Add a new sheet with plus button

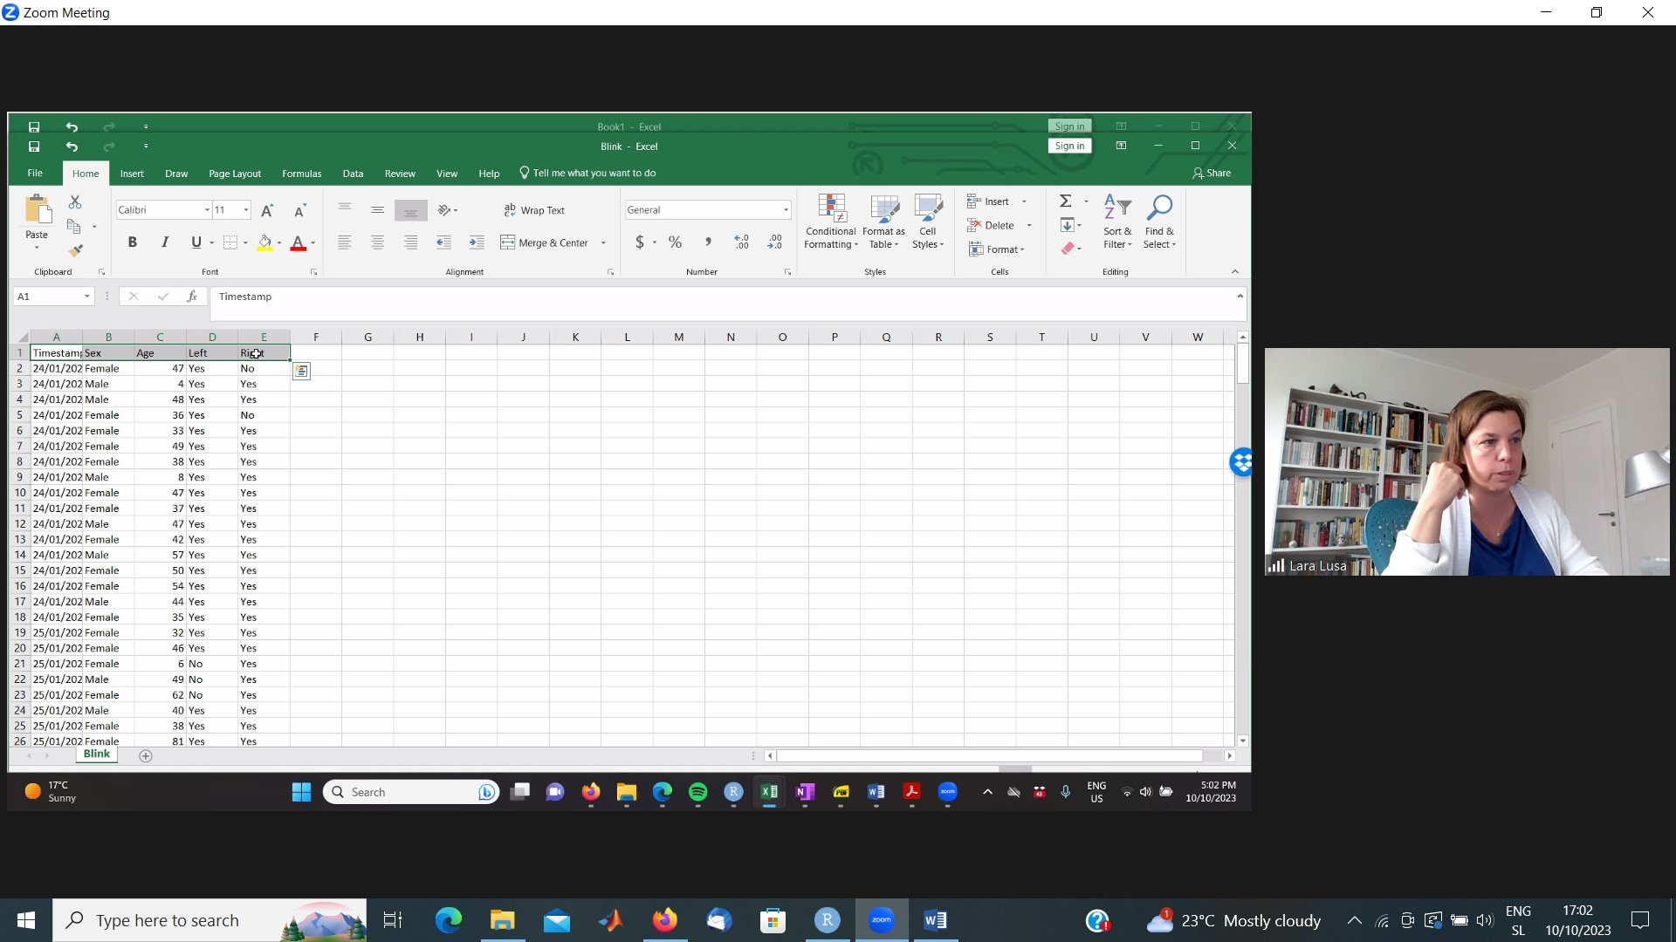pyautogui.click(x=146, y=756)
